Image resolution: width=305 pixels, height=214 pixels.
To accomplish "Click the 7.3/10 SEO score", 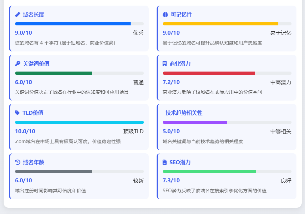I will coord(171,180).
